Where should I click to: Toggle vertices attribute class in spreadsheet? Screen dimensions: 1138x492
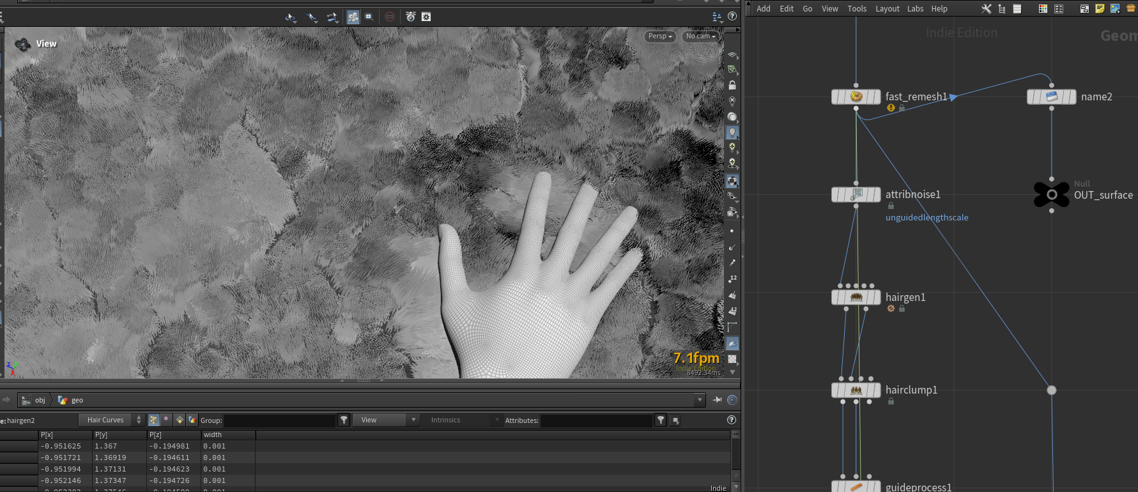(x=166, y=419)
